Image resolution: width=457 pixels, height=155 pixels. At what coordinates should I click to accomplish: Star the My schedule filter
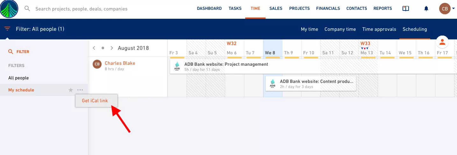[71, 90]
